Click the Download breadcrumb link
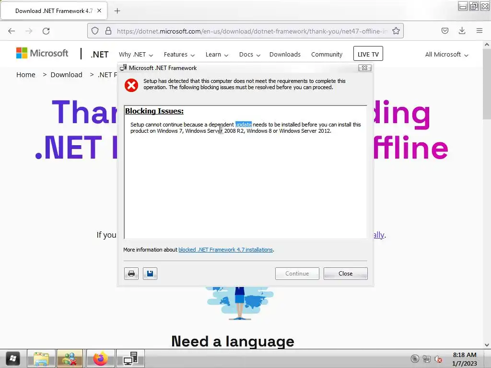The width and height of the screenshot is (491, 368). (x=66, y=75)
